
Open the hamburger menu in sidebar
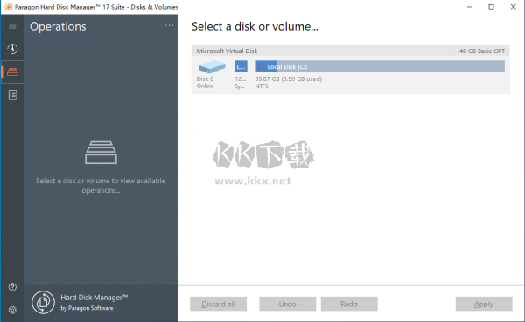coord(12,26)
